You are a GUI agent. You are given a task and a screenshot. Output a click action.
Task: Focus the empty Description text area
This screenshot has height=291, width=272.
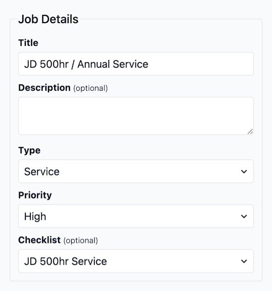tap(136, 116)
